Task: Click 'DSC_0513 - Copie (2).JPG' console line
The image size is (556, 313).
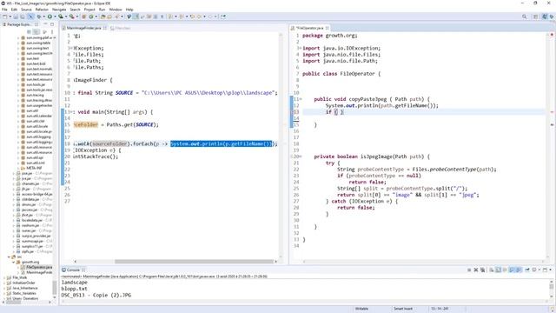Action: click(96, 295)
